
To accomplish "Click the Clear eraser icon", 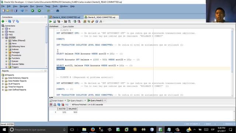I will point(93,21).
